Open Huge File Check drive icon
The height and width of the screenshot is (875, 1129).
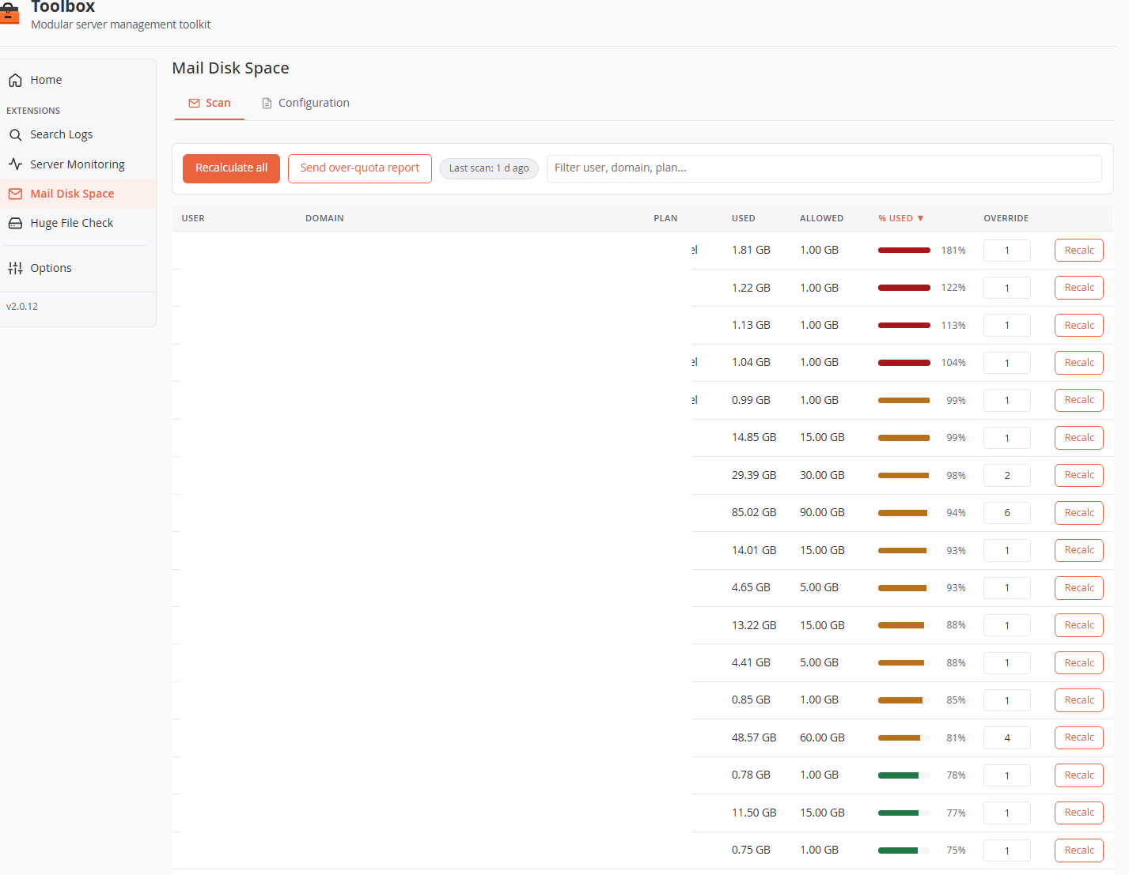(x=15, y=223)
